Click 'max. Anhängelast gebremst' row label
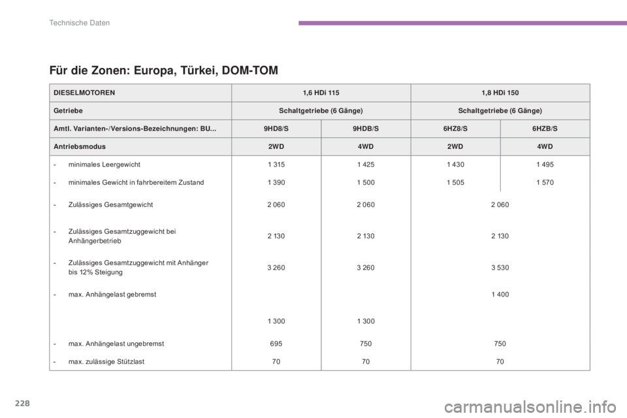Image resolution: width=627 pixels, height=418 pixels. 112,295
